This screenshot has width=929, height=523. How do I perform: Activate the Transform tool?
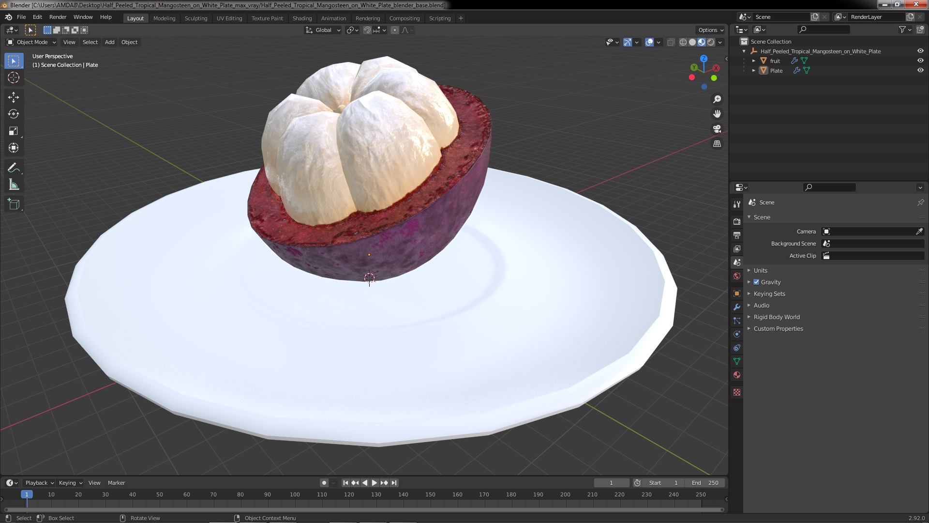[14, 148]
